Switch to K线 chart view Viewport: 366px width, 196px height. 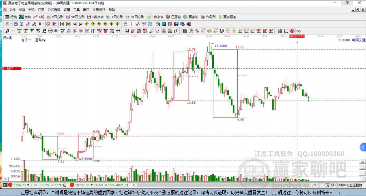tap(39, 17)
